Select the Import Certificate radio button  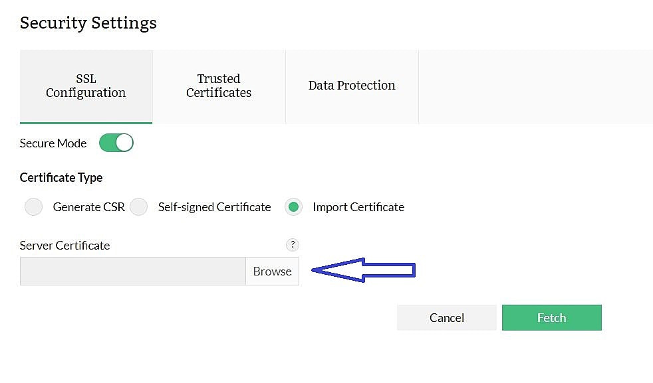pos(293,207)
